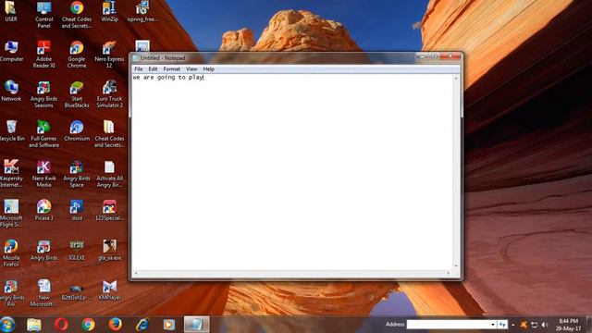Launch Chrome from the taskbar
This screenshot has width=592, height=333.
click(x=89, y=325)
